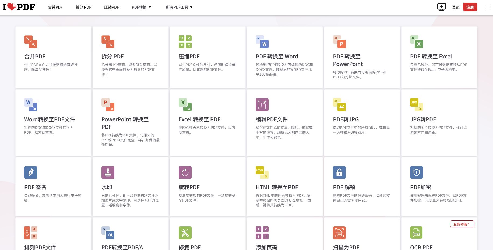Click the 修复 PDF card title

[x=190, y=247]
